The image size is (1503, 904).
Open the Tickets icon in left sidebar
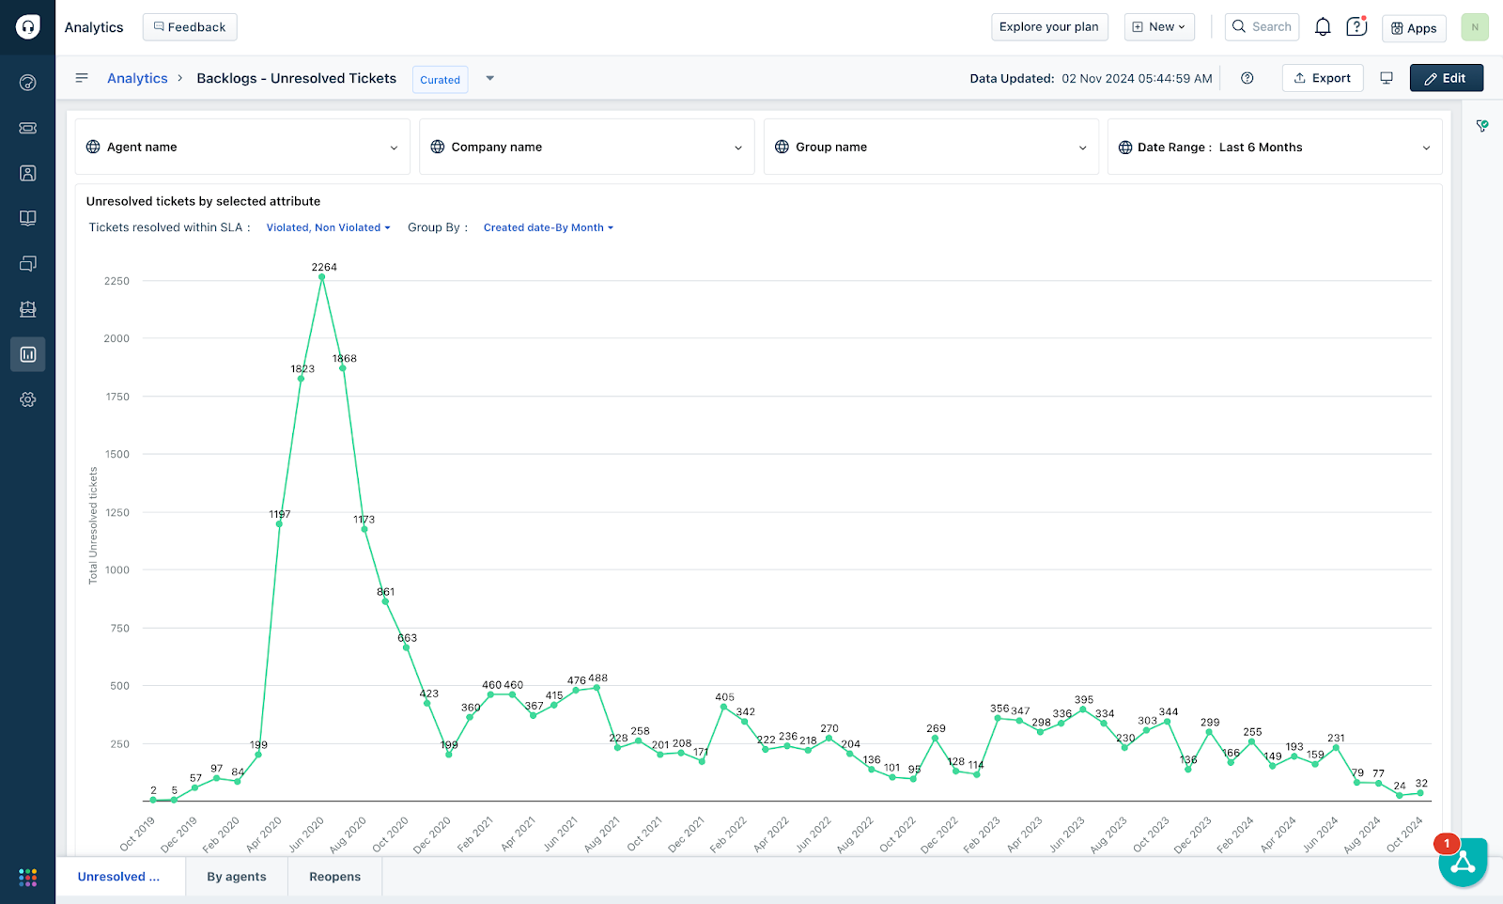27,128
